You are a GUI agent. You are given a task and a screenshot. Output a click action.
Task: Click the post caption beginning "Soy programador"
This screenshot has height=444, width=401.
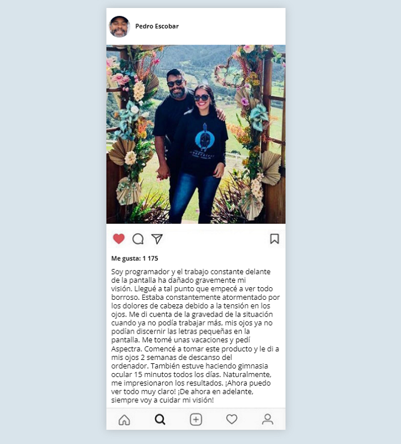[195, 336]
